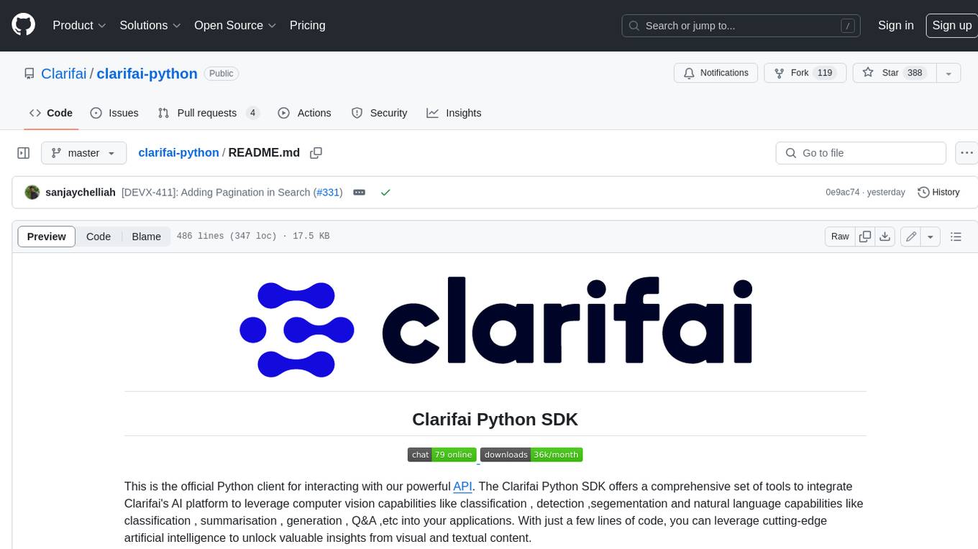
Task: Open the clarifai-python repository title link
Action: tap(147, 73)
